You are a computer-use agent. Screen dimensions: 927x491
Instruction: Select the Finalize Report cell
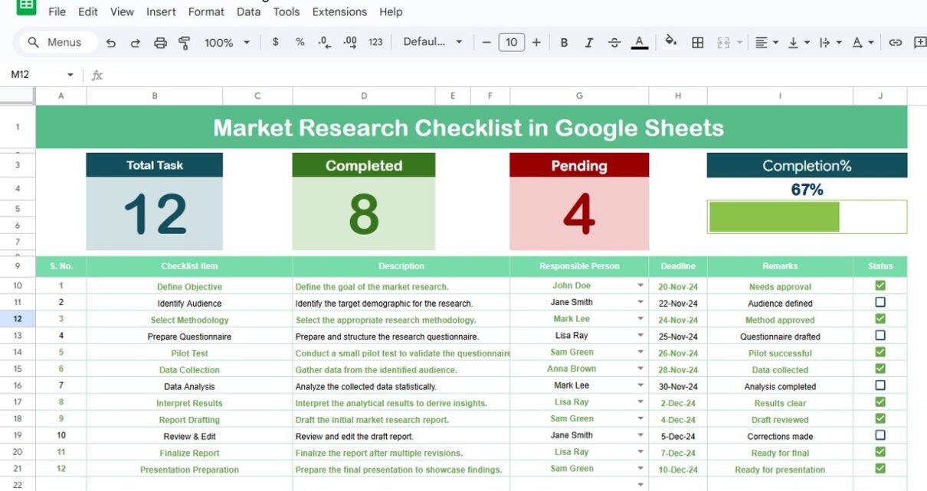click(x=189, y=453)
